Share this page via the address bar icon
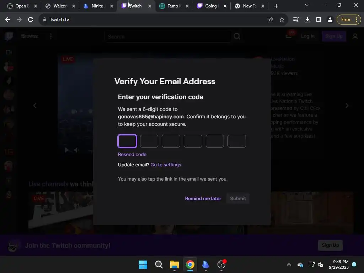This screenshot has height=273, width=364. pyautogui.click(x=271, y=20)
